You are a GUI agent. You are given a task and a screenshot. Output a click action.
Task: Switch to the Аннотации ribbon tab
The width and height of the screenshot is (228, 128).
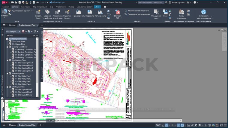click(x=25, y=6)
